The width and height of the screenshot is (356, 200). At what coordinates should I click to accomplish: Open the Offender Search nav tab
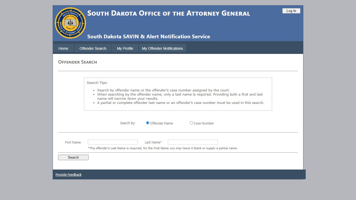pos(93,48)
